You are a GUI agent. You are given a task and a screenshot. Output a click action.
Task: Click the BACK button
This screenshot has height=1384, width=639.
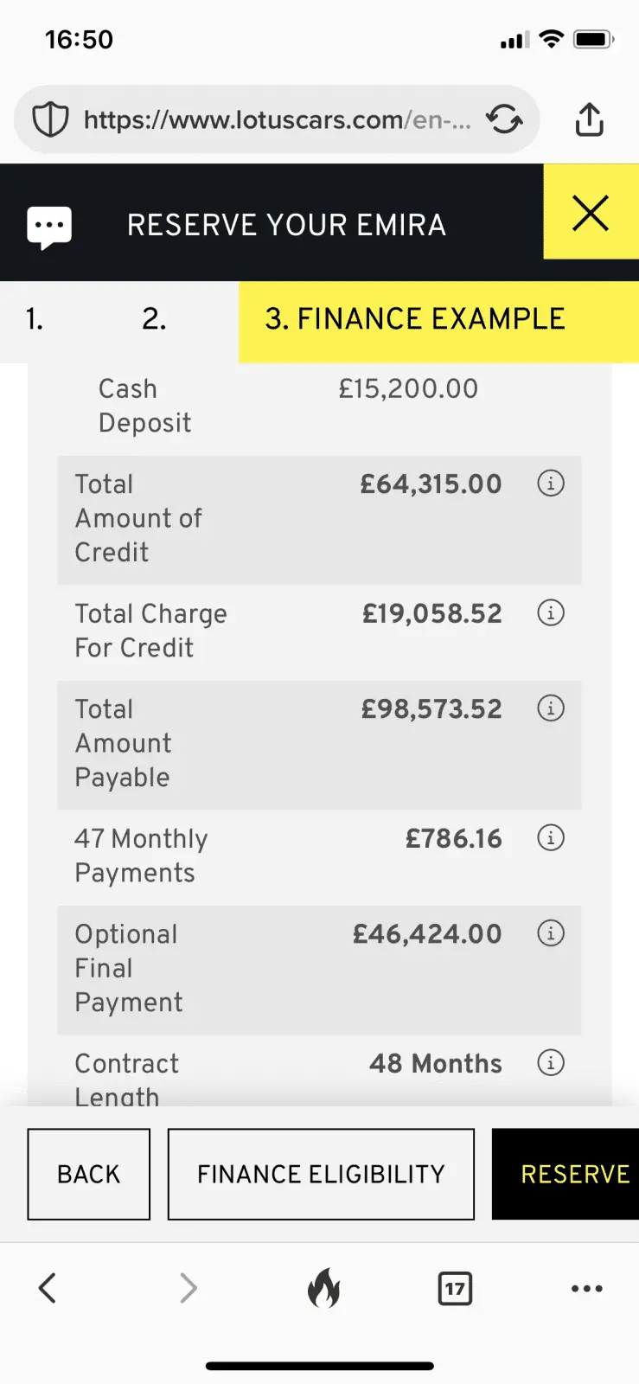pyautogui.click(x=89, y=1174)
